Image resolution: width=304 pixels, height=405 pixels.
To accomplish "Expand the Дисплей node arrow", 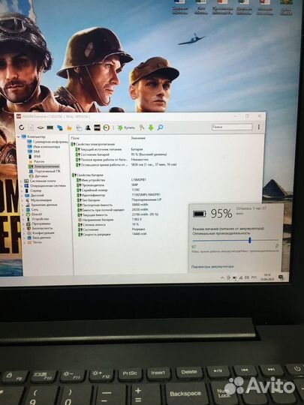I will click(x=21, y=195).
